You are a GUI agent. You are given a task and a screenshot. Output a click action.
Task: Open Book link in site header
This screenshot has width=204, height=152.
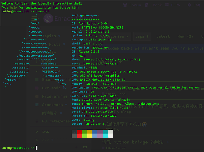point(157,5)
